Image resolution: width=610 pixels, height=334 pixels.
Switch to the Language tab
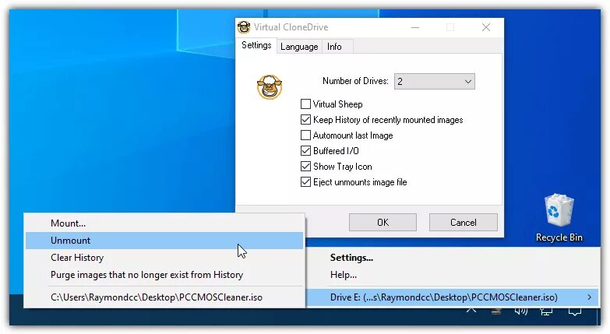(299, 47)
